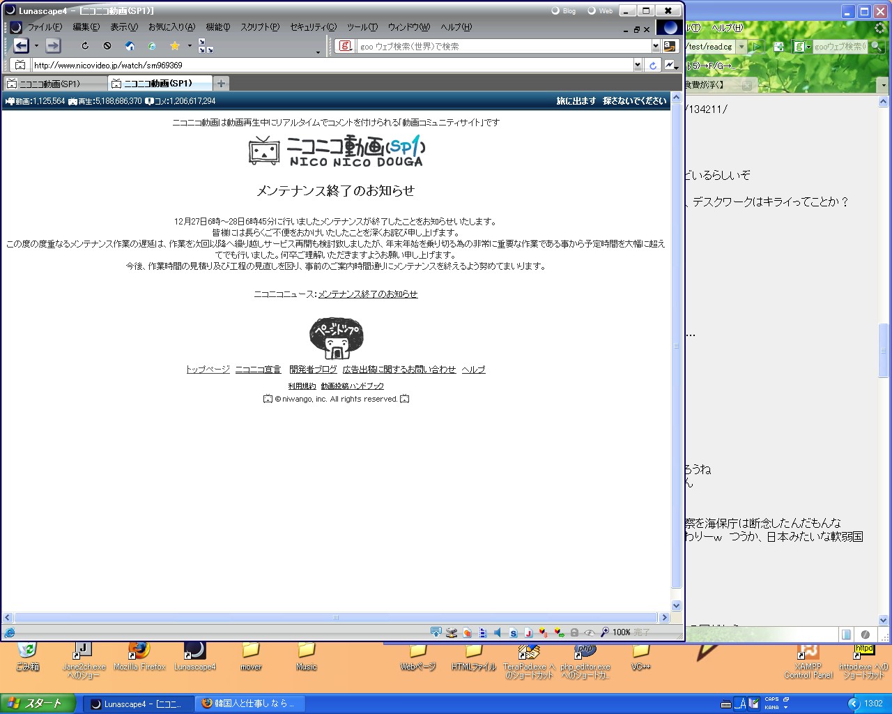Click the search magnifier in background browser
The width and height of the screenshot is (892, 714).
pyautogui.click(x=877, y=47)
